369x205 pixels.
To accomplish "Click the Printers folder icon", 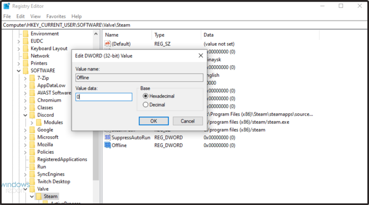I will (26, 63).
